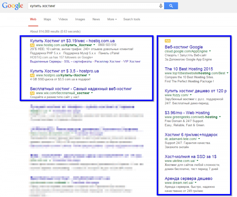
Task: Switch to the Images tab
Action: click(80, 19)
